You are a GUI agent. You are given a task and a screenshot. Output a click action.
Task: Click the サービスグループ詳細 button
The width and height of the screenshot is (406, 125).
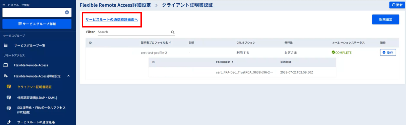pyautogui.click(x=37, y=24)
